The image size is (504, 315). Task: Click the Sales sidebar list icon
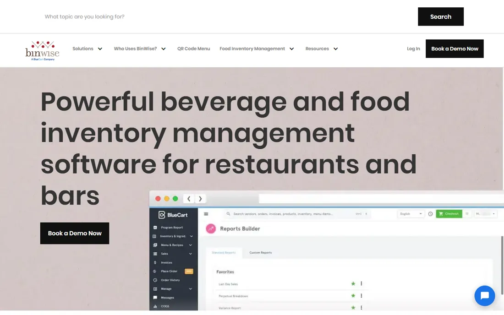tap(155, 254)
